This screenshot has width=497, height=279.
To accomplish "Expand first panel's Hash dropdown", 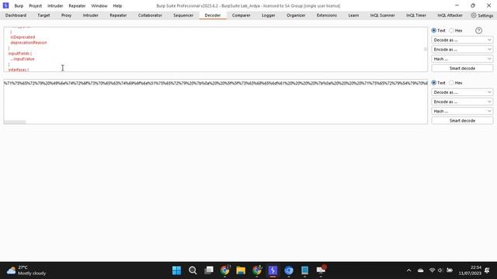I will (x=462, y=59).
